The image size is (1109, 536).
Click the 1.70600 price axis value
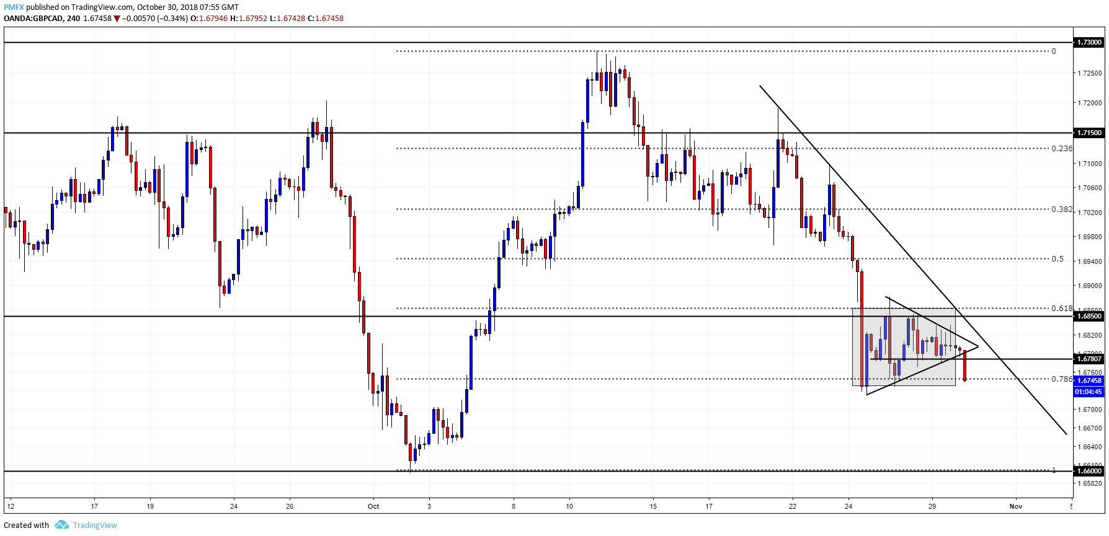coord(1090,188)
